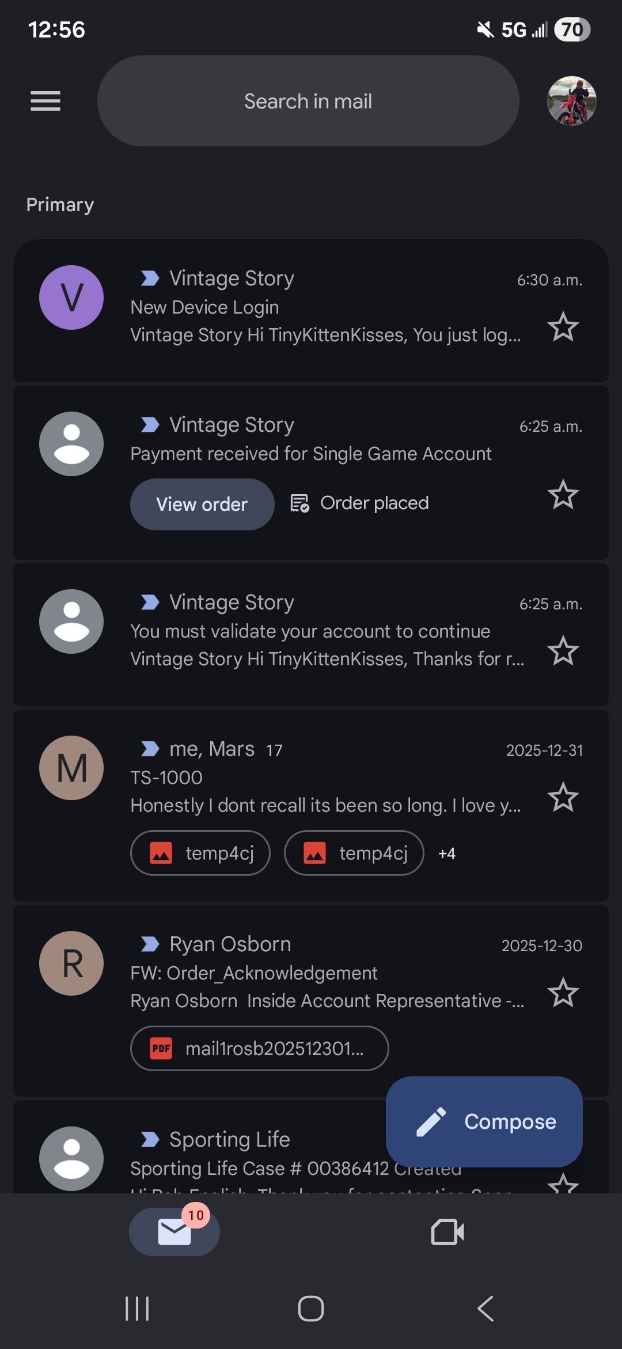Star the TS-1000 conversation
The image size is (622, 1349).
click(563, 797)
